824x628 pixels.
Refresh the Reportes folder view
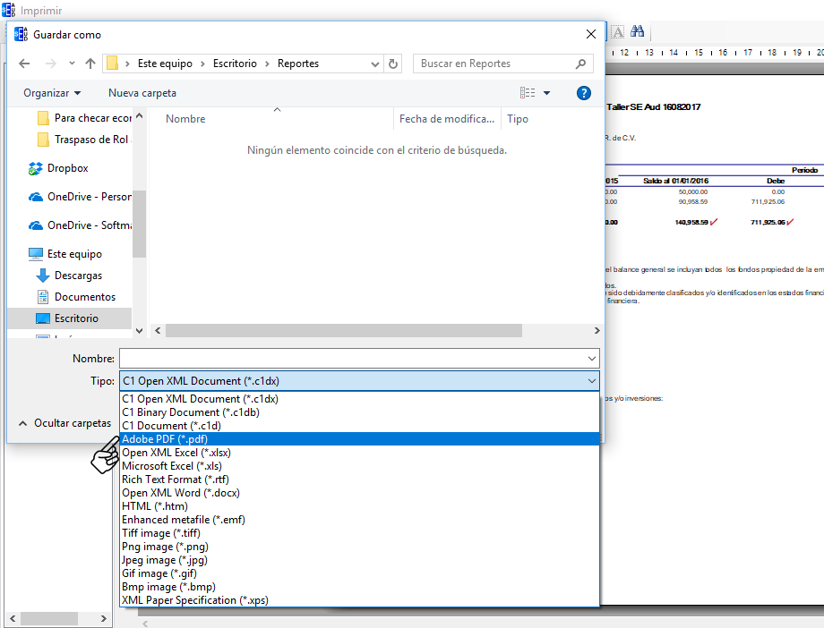pyautogui.click(x=393, y=64)
